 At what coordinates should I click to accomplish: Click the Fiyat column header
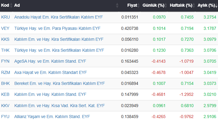point(132,5)
